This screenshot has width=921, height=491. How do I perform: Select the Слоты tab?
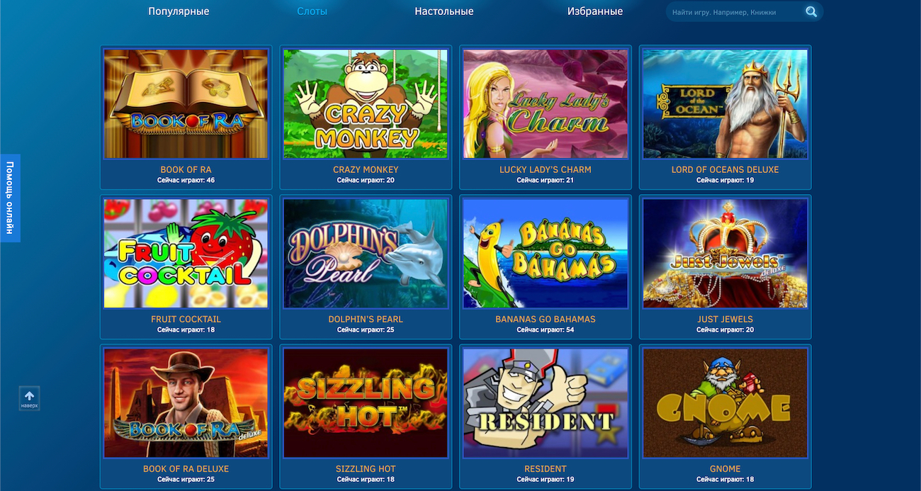[312, 11]
